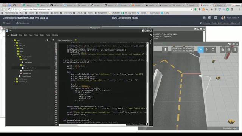242x136 pixels.
Task: Bookmark this page with star icon
Action: coord(191,9)
